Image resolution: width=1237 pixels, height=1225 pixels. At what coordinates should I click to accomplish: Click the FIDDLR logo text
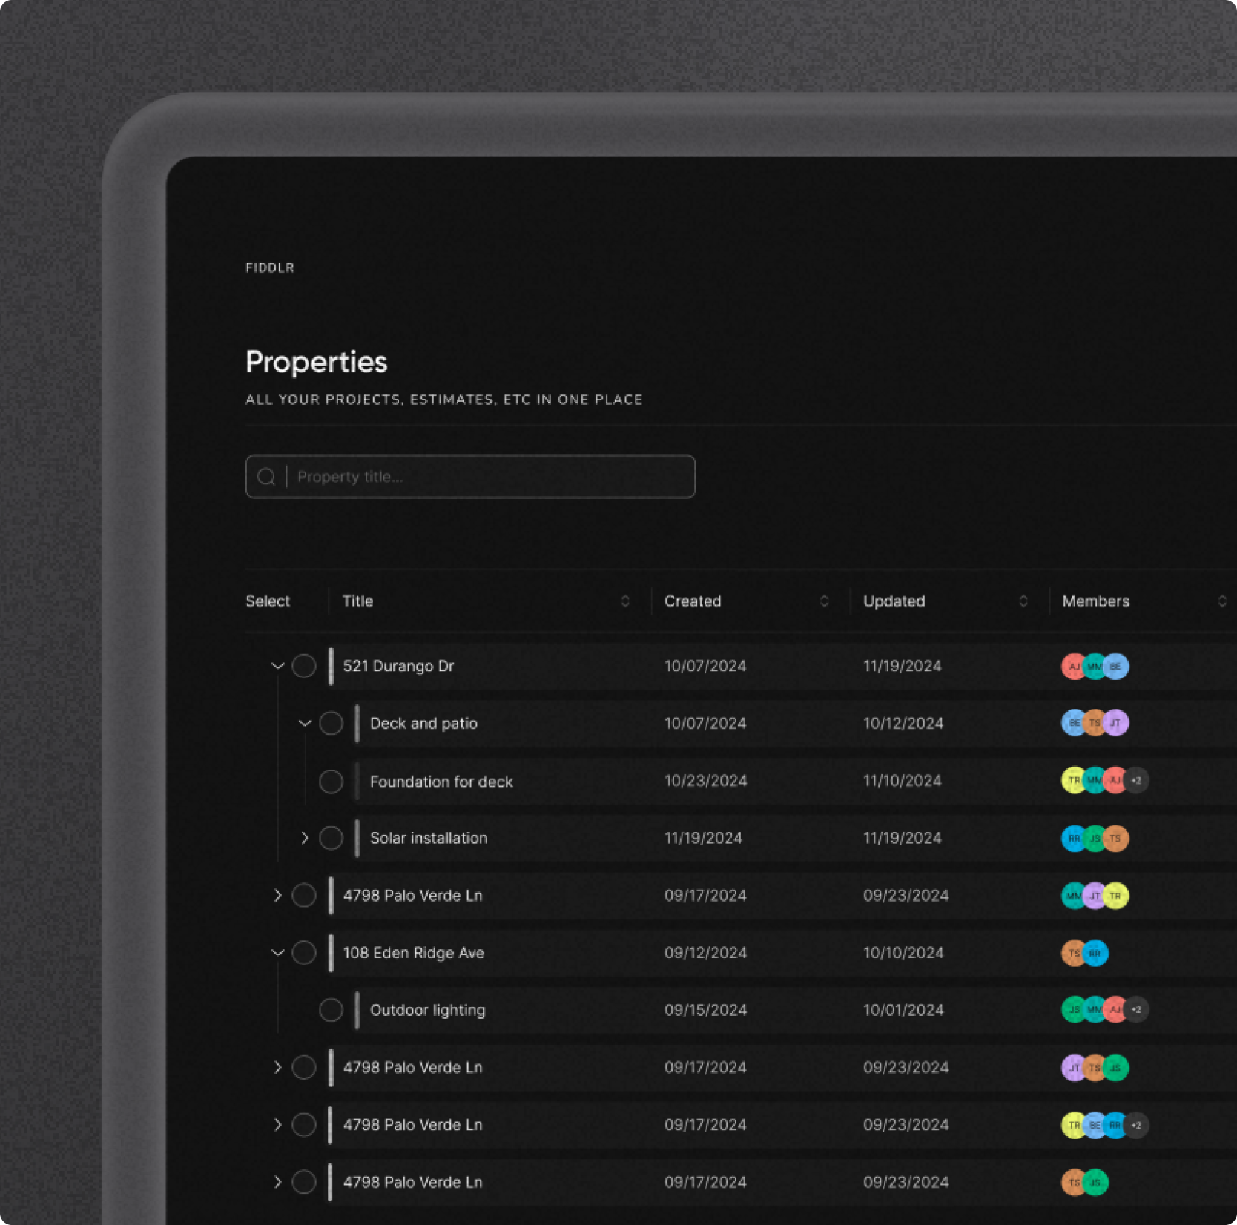coord(270,268)
